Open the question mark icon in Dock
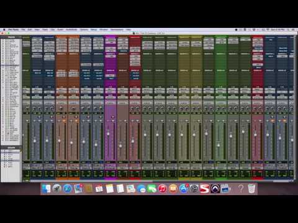Screen dimensions: 298x223 click(241, 189)
